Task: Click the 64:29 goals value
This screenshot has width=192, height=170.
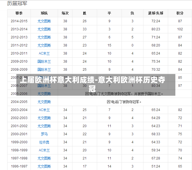Action: 156,118
